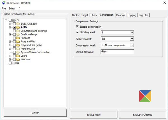Viewport: 168px width, 120px height.
Task: Click the C: drive icon
Action: pos(14,20)
